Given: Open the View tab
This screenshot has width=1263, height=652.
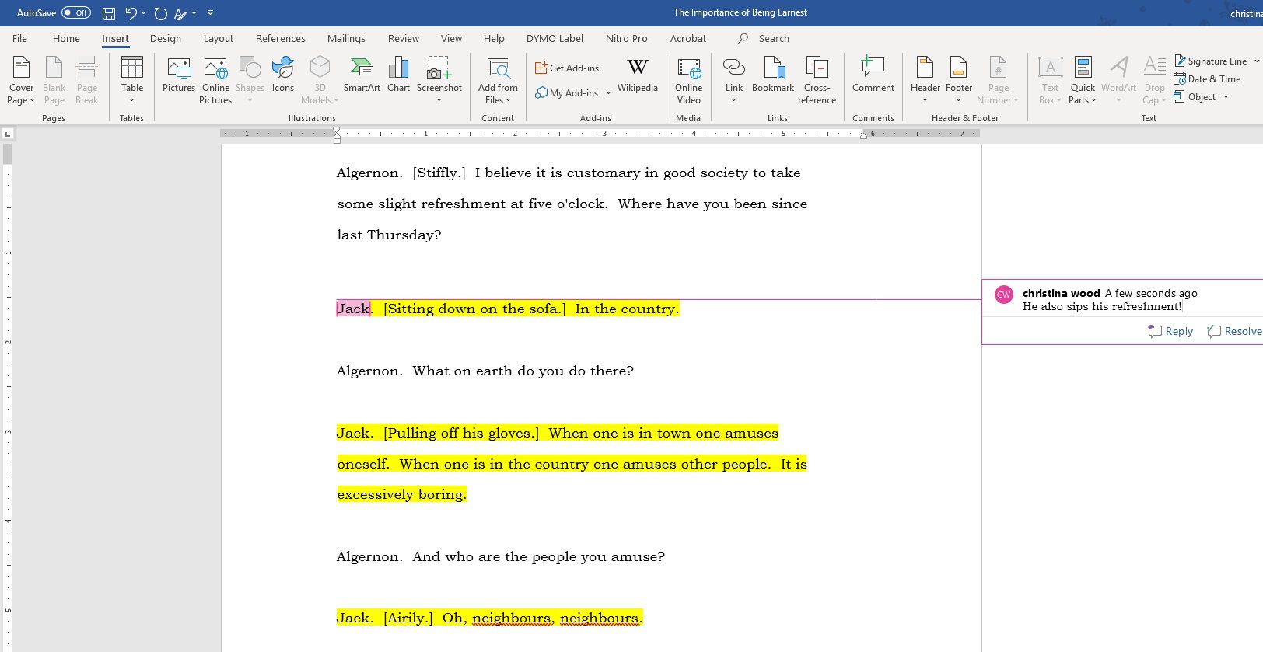Looking at the screenshot, I should coord(451,38).
